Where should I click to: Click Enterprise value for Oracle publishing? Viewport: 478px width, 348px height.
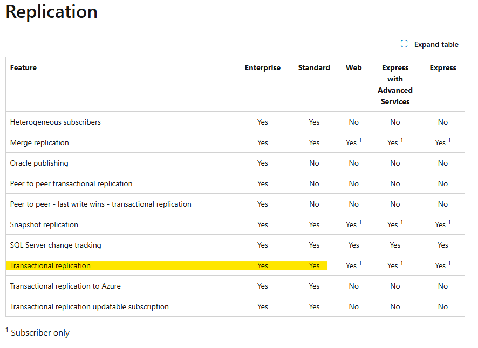[263, 163]
